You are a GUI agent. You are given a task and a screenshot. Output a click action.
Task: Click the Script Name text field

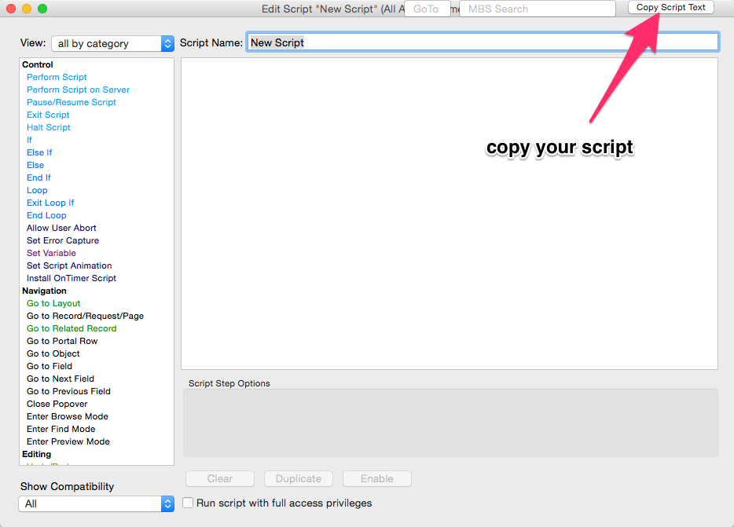[483, 42]
